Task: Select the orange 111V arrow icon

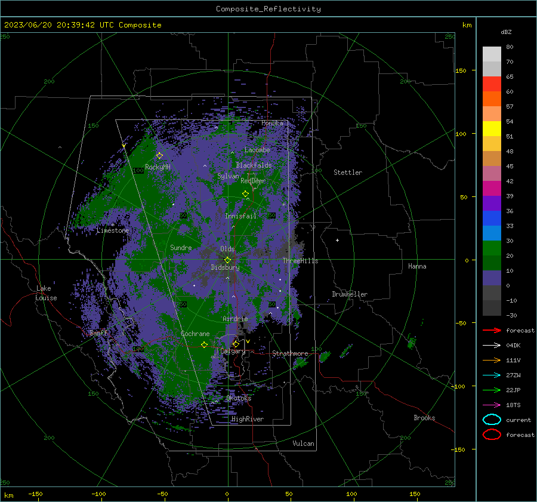Action: coord(492,360)
